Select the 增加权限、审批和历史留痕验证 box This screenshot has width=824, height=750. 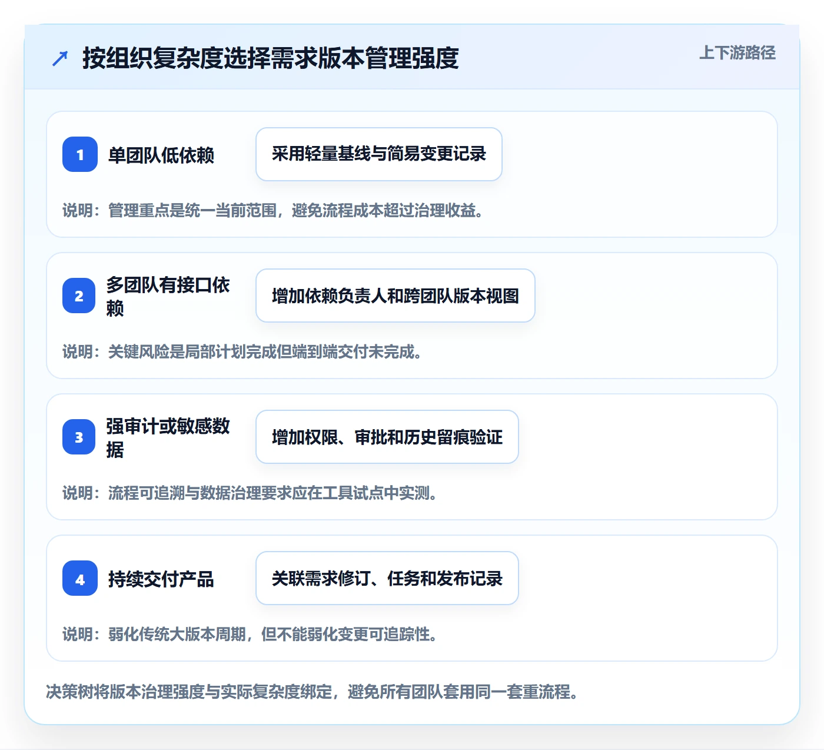(x=387, y=437)
